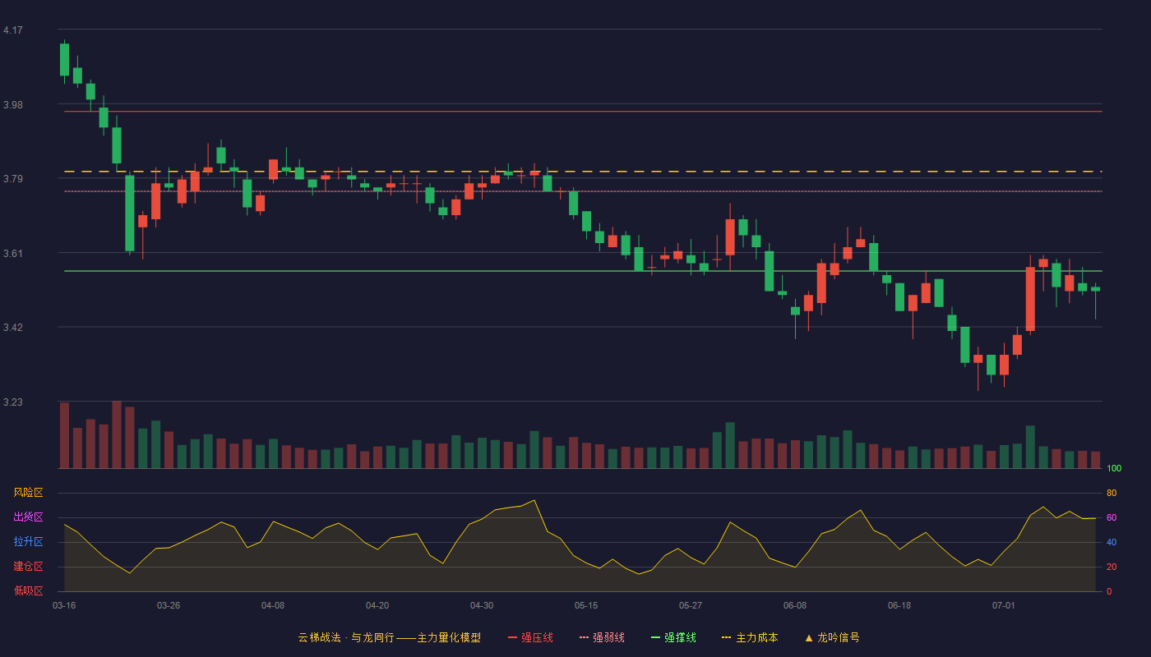Image resolution: width=1151 pixels, height=657 pixels.
Task: Click the 07-01 date label
Action: (1004, 605)
